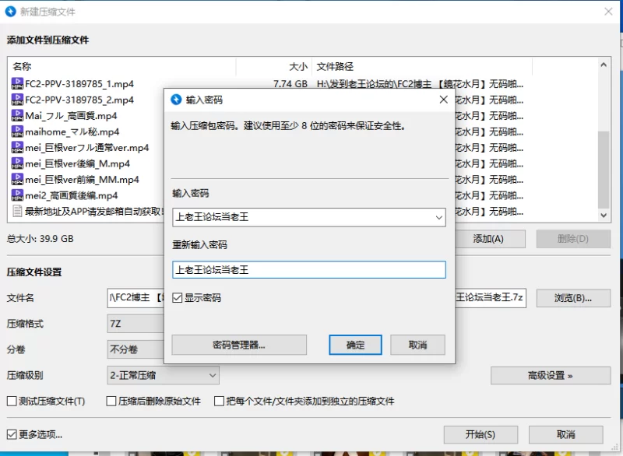Open 密码管理器...

(x=239, y=345)
